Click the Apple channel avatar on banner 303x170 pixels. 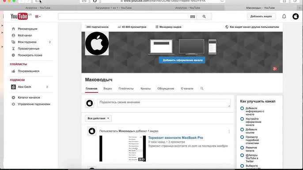click(97, 44)
